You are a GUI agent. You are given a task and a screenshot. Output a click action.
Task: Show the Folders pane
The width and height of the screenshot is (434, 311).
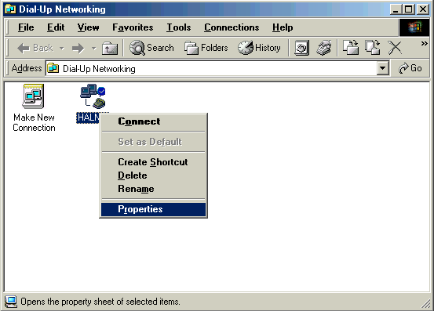tap(206, 48)
